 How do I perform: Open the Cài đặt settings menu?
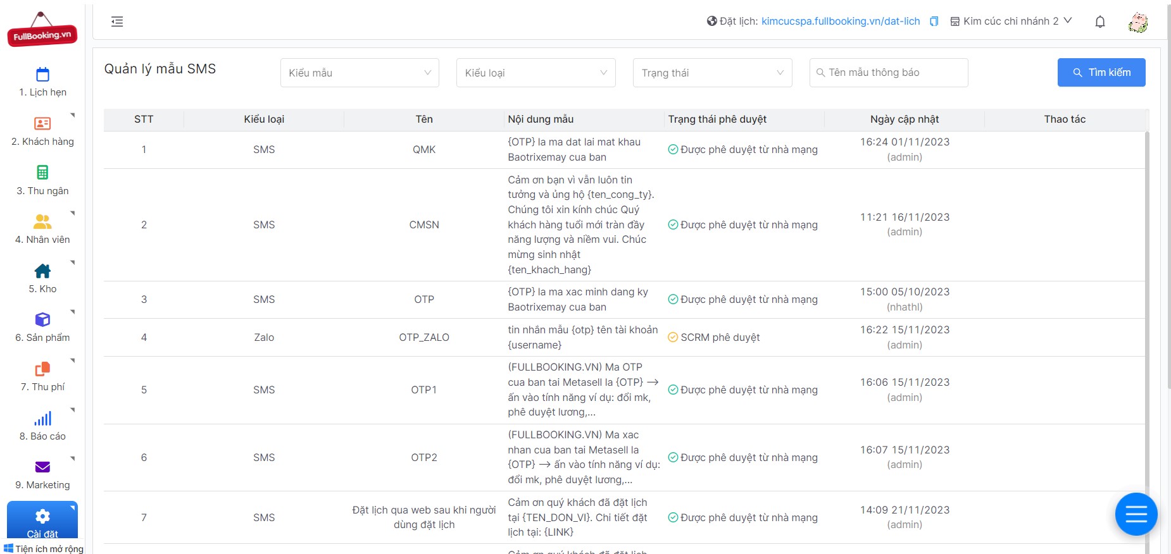click(42, 521)
